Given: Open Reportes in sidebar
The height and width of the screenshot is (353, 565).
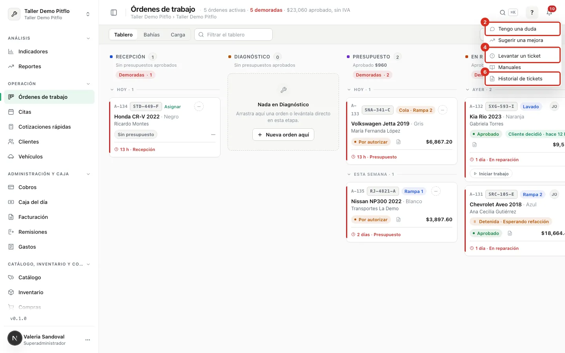Looking at the screenshot, I should [49, 66].
